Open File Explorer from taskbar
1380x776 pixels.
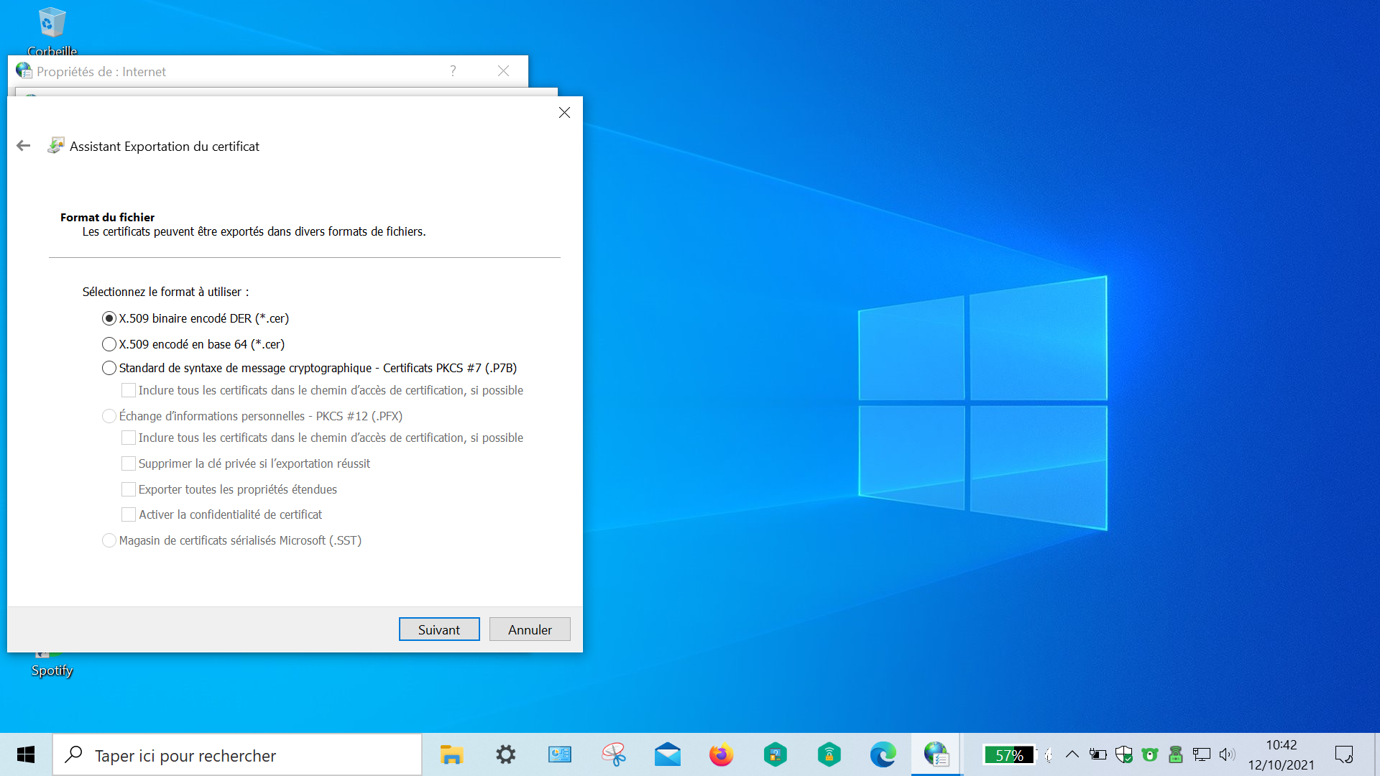[451, 754]
